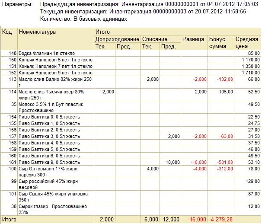Screen dimensions: 262x224
Task: Click bonus sum -312,00
Action: (225, 169)
